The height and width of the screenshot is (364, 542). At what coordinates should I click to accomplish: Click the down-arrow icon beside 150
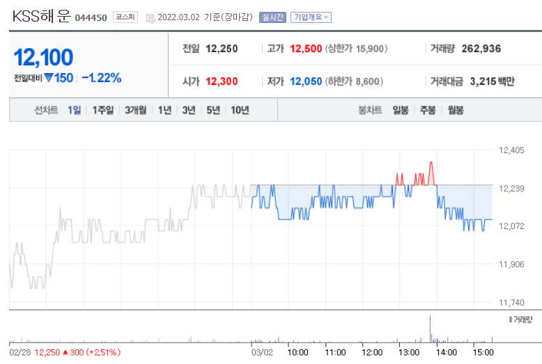(49, 78)
